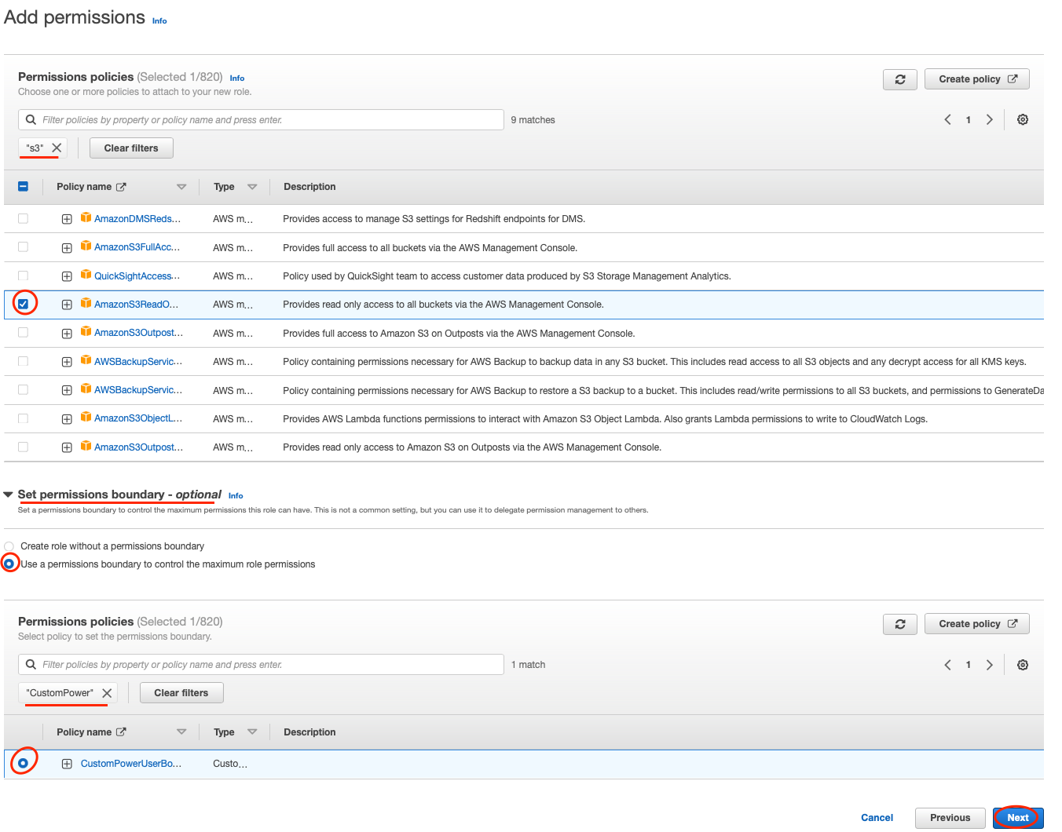Expand the CustomPowerUserBoundary policy row details
1062x832 pixels.
pyautogui.click(x=67, y=764)
